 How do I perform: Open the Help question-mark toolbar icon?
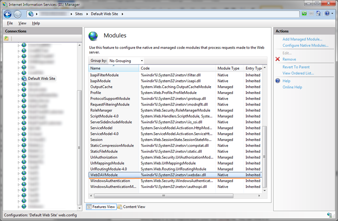327,14
